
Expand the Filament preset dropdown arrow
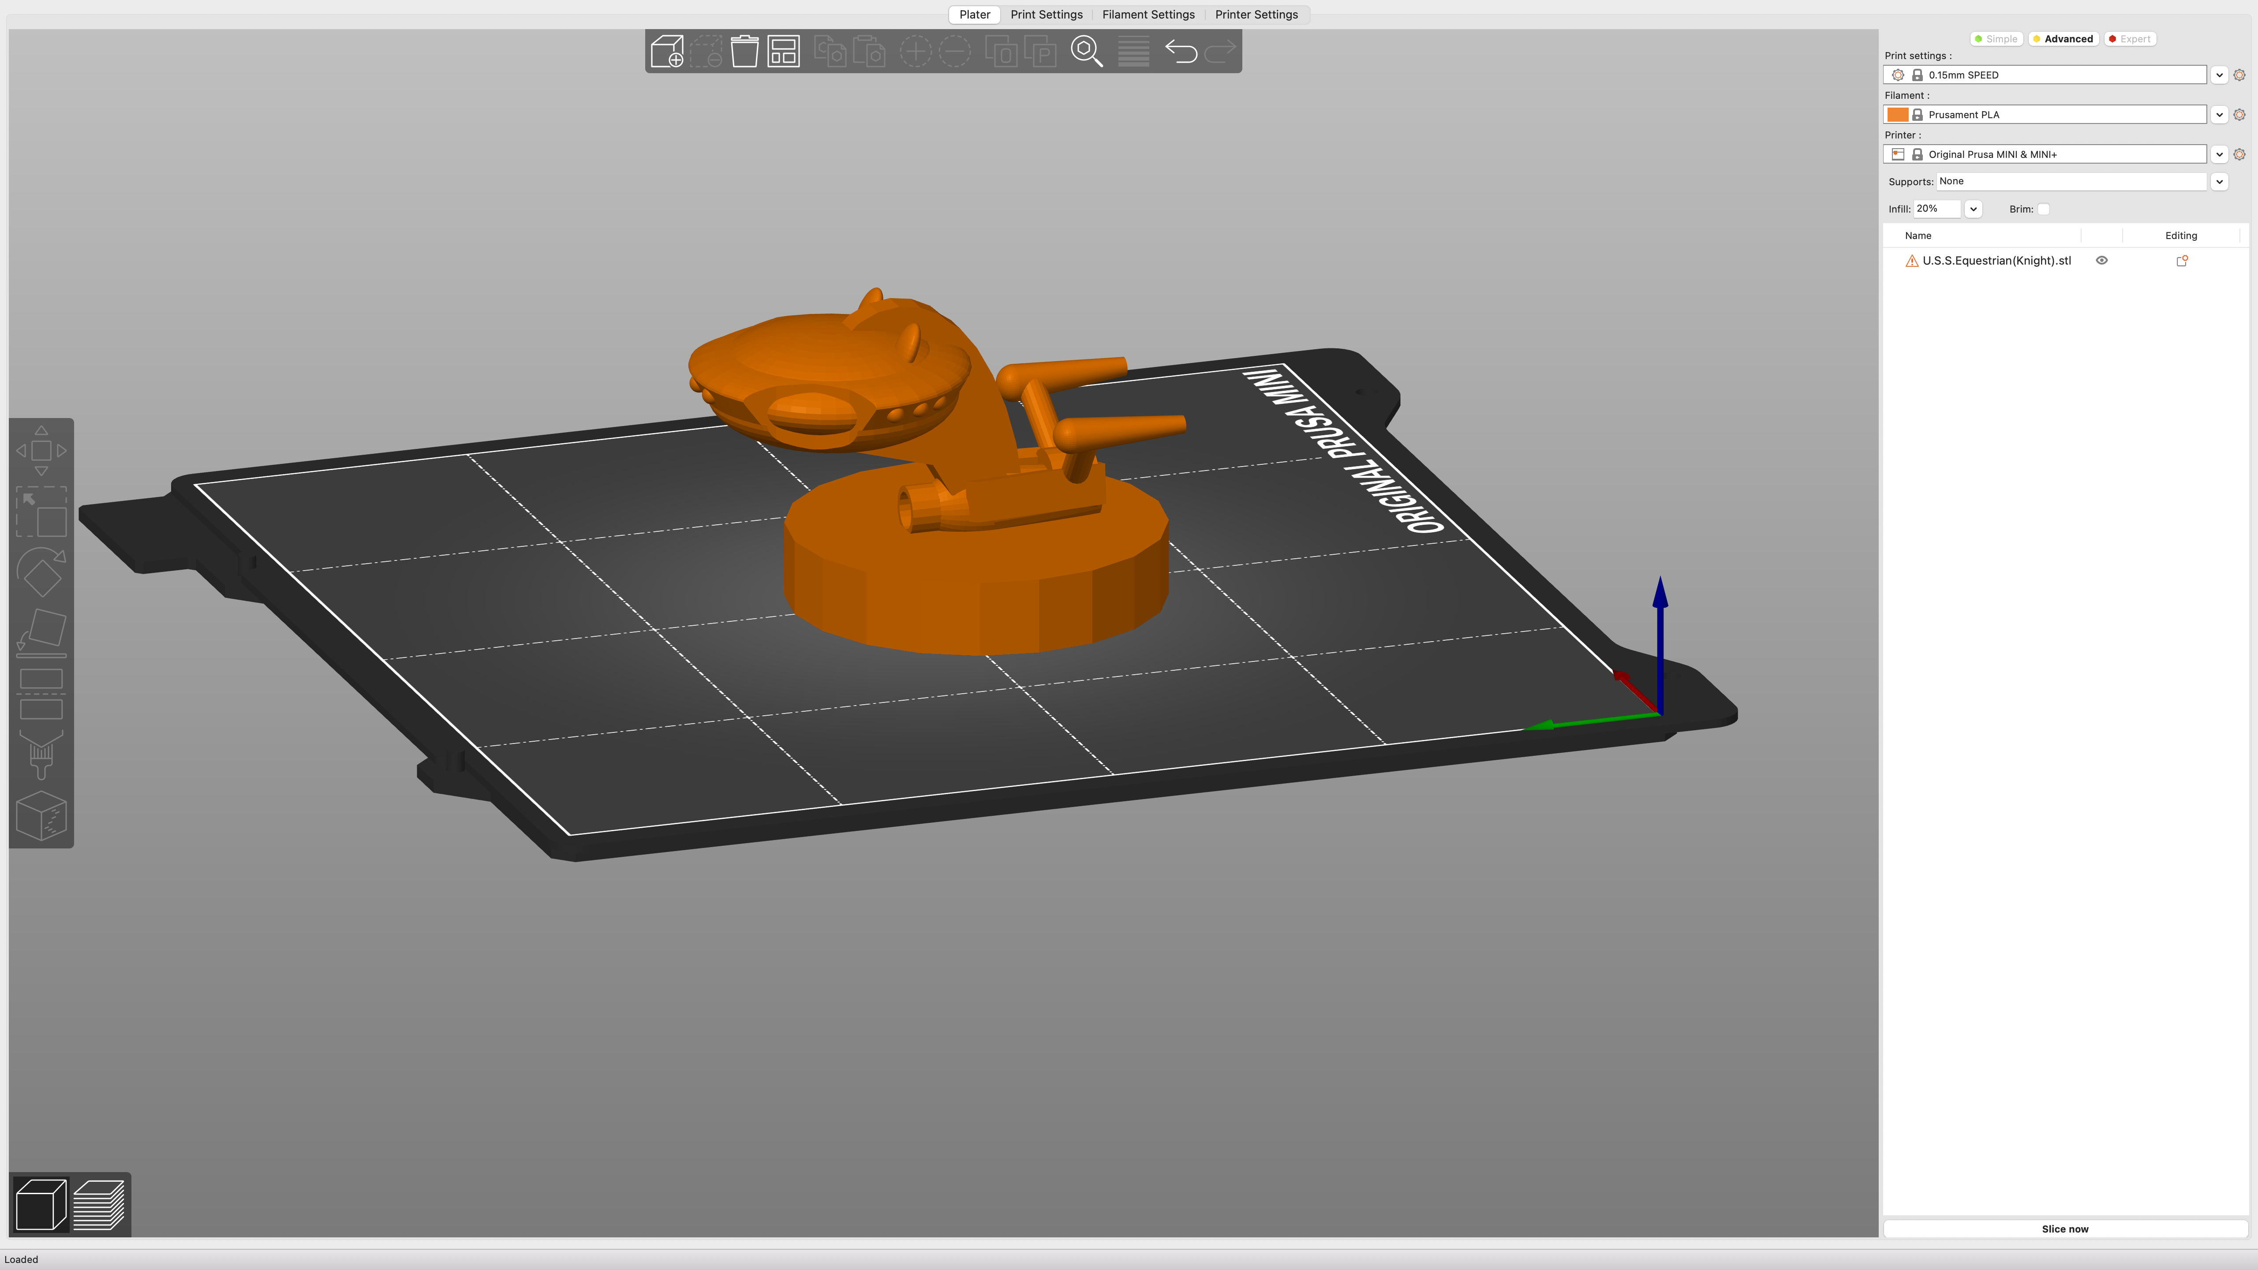pos(2220,115)
